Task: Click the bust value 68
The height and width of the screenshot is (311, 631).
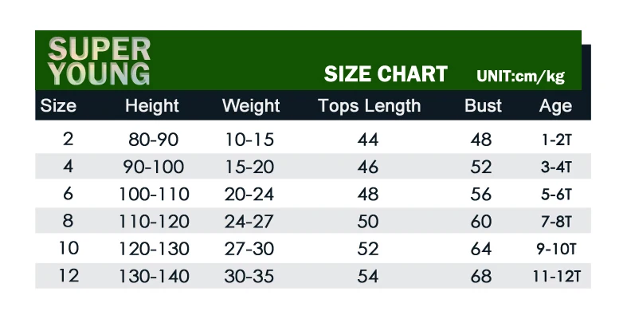Action: [x=481, y=277]
